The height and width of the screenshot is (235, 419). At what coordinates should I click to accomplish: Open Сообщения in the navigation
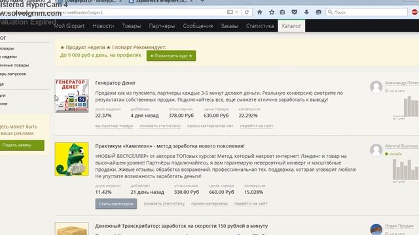[198, 26]
